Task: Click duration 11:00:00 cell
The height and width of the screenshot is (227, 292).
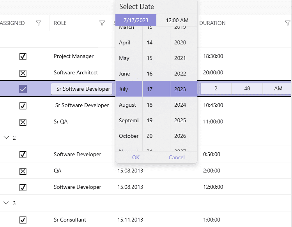Action: pos(213,121)
